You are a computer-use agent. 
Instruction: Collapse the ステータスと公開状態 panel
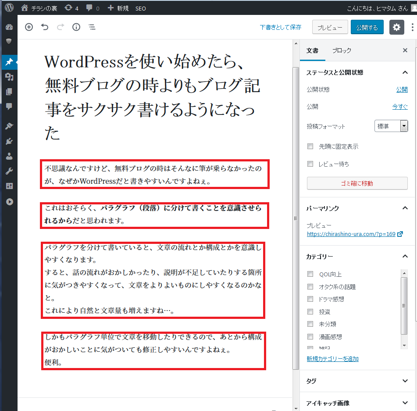[357, 72]
